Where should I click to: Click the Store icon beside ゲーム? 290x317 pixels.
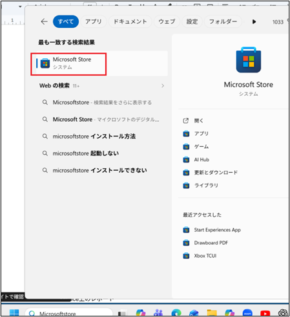pos(186,147)
